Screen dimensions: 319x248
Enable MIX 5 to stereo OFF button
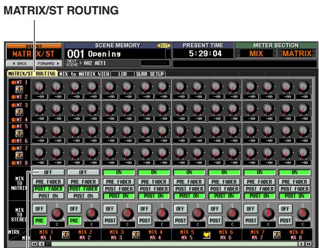181,209
